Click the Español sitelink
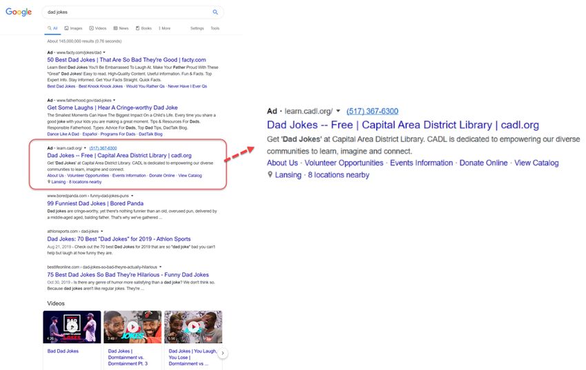Viewport: 586px width, 370px height. pyautogui.click(x=90, y=134)
